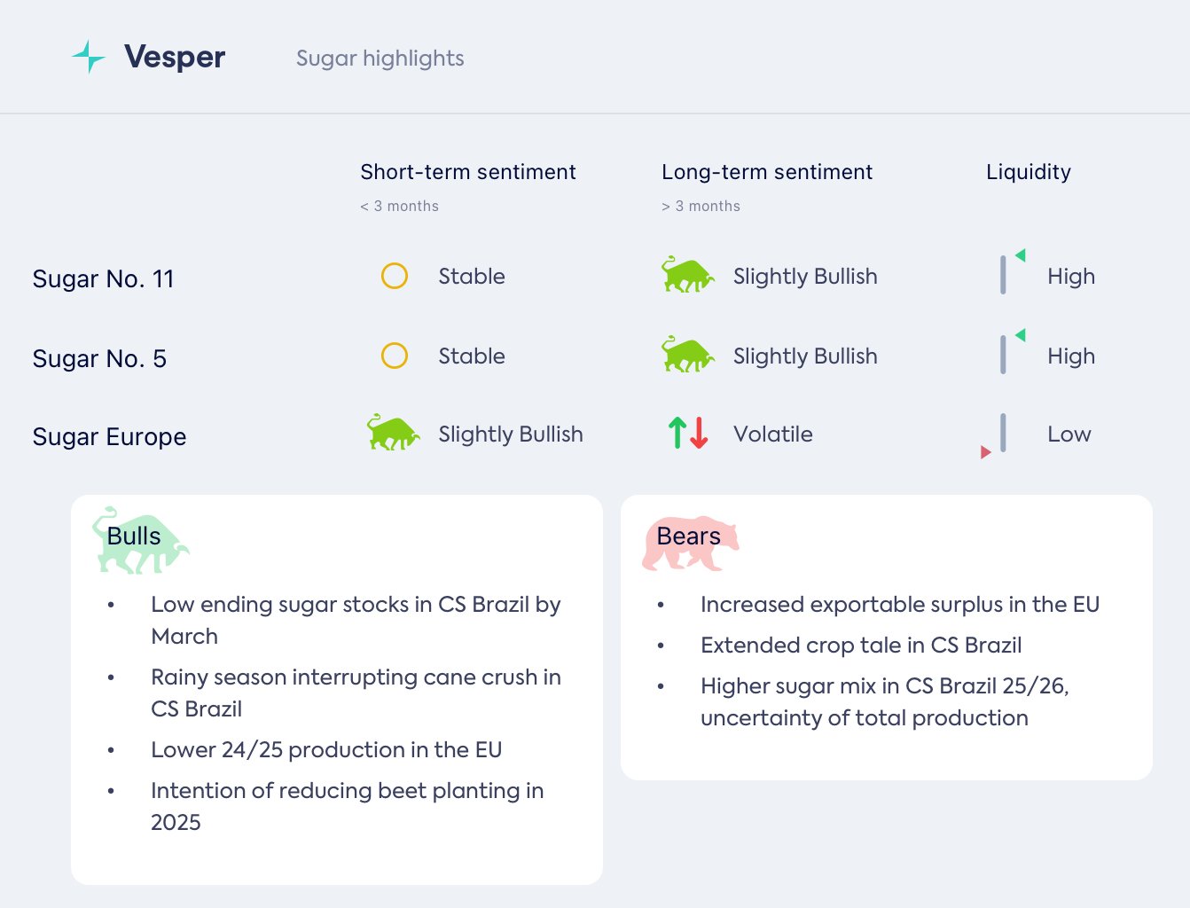Click the Sugar No. 11 high liquidity indicator
Viewport: 1190px width, 908px height.
[x=1008, y=272]
